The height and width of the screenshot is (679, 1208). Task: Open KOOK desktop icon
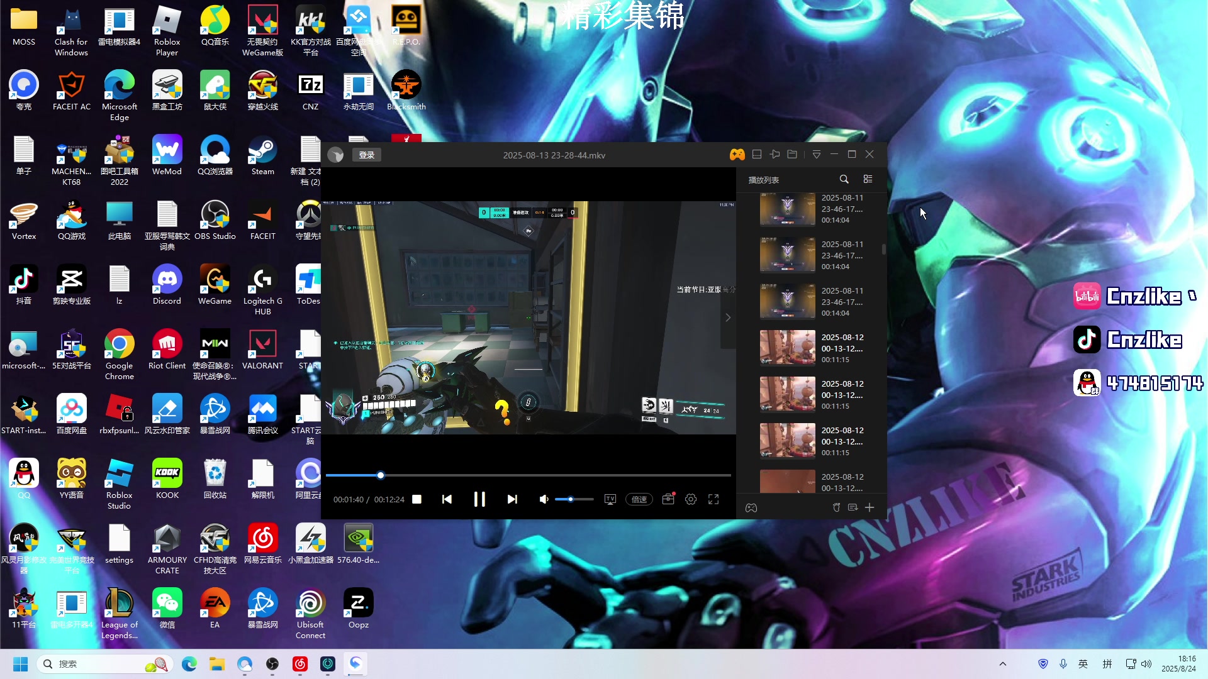[x=167, y=479]
